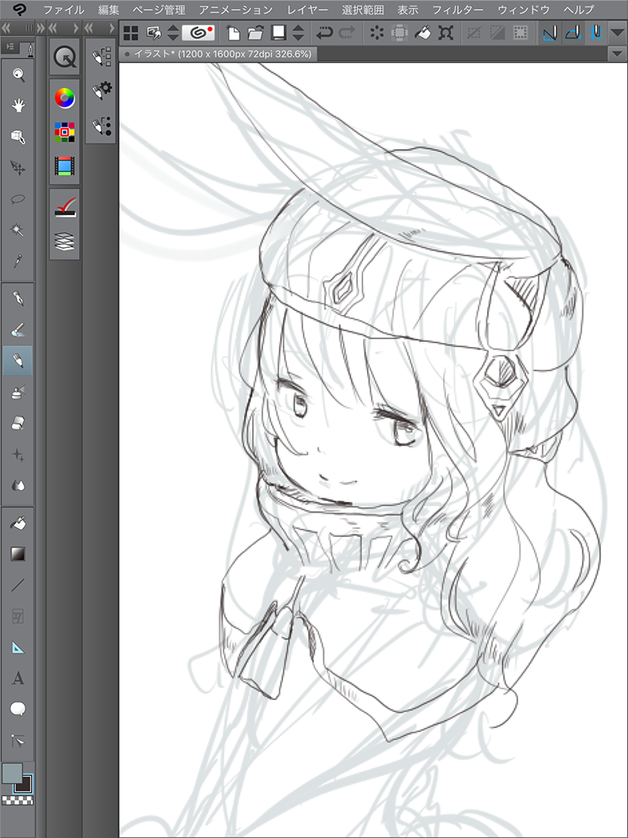628x838 pixels.
Task: Select the Brush tool
Action: tap(18, 330)
